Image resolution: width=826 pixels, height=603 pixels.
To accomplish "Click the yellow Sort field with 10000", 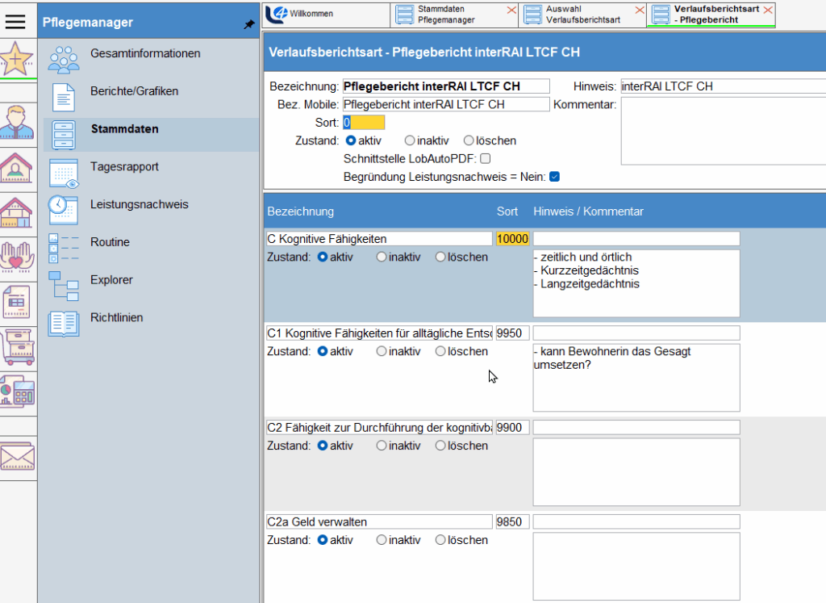I will (x=512, y=239).
